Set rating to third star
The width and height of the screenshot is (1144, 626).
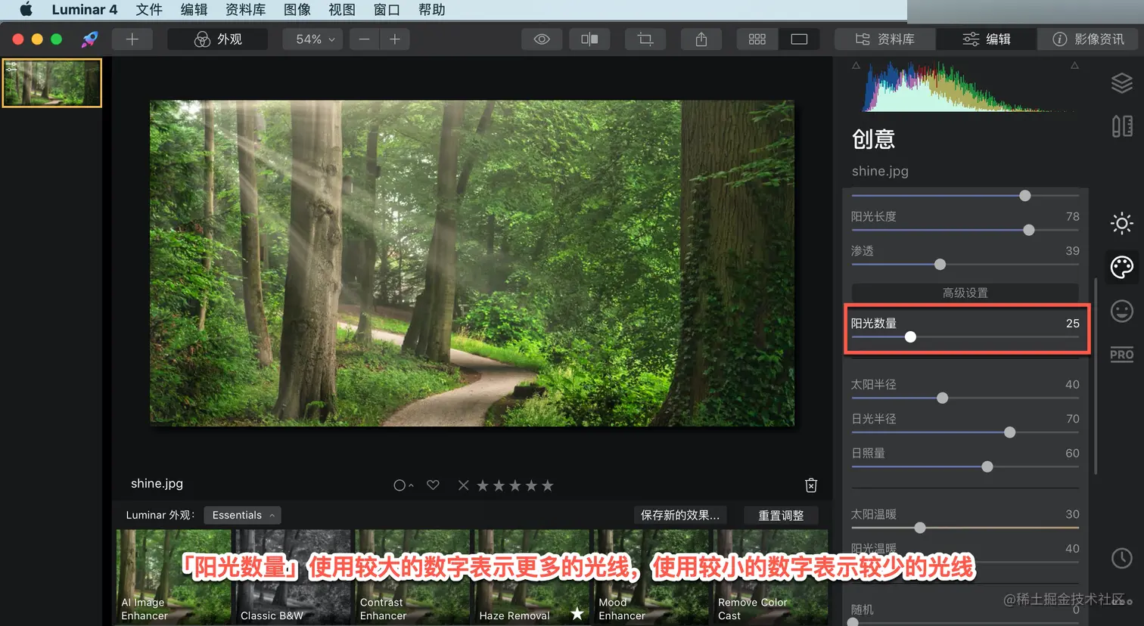[x=515, y=485]
